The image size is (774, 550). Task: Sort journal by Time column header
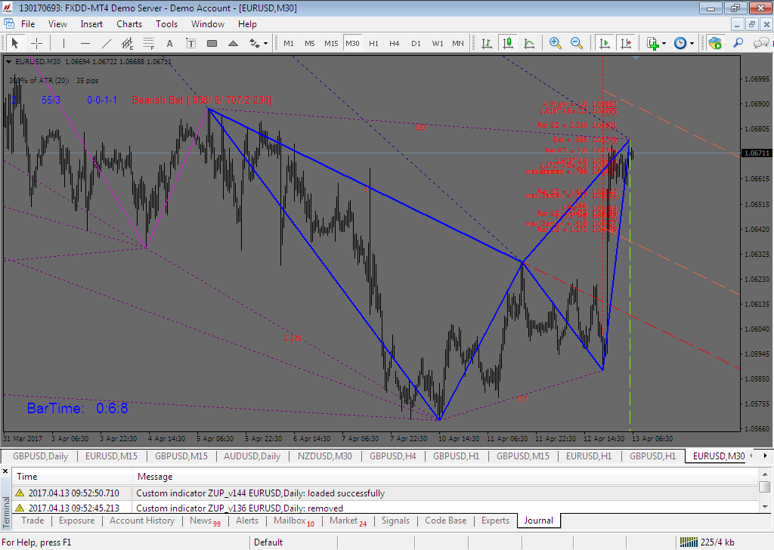point(73,477)
